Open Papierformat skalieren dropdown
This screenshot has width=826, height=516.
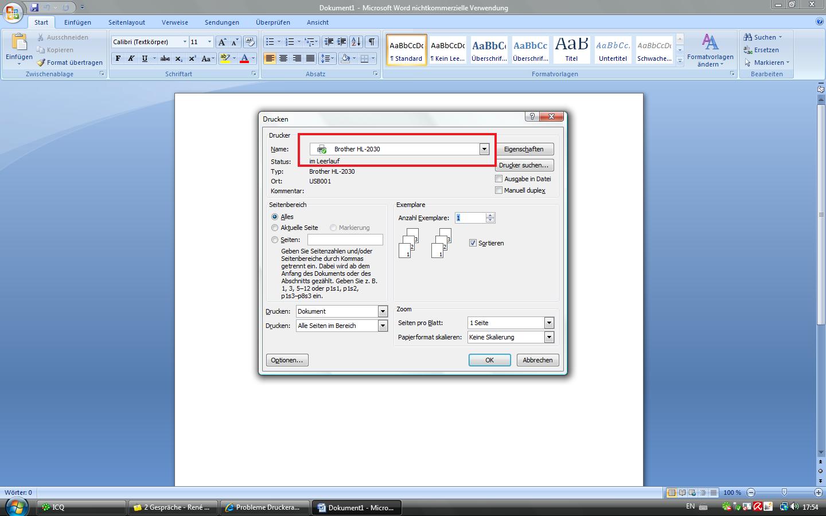[549, 337]
